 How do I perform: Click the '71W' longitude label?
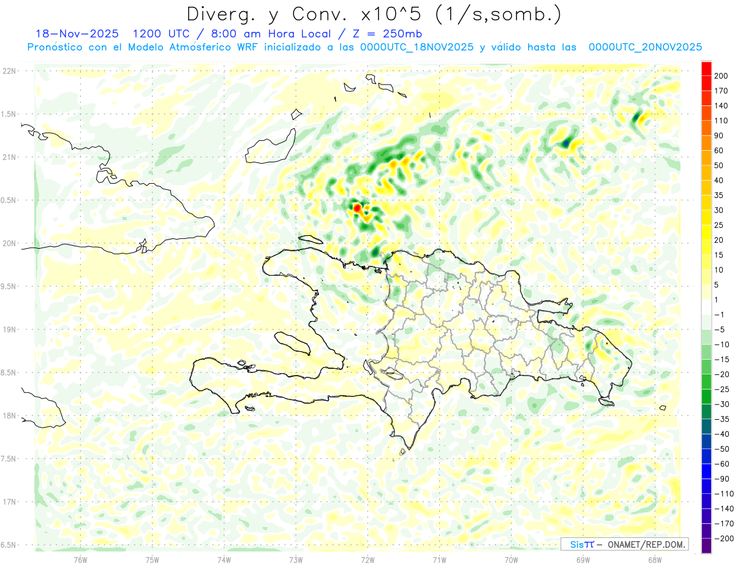coord(439,559)
